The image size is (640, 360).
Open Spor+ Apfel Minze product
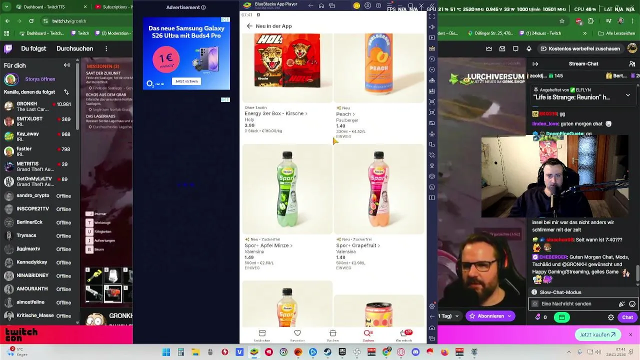(268, 245)
